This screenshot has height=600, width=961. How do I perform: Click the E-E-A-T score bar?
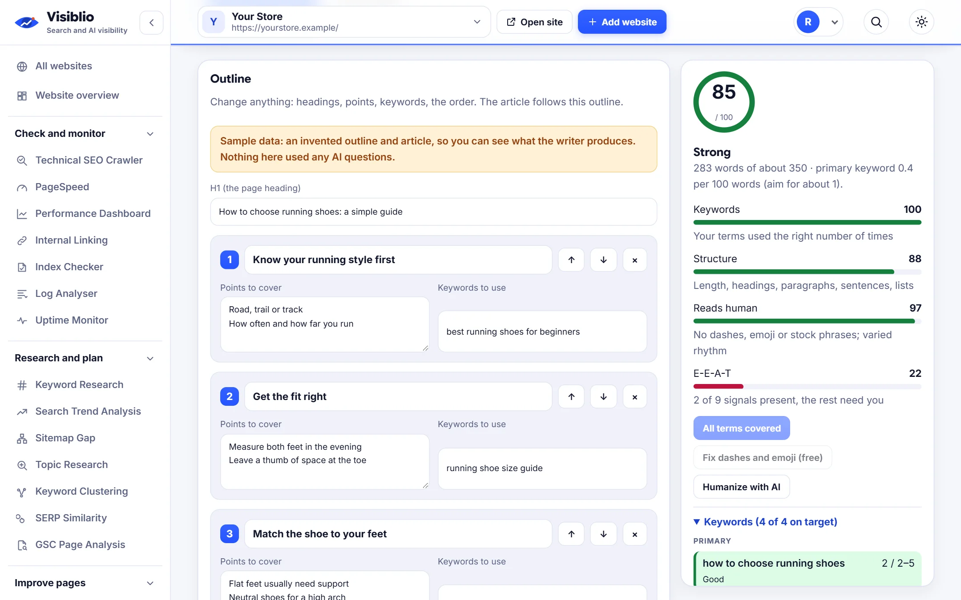(x=807, y=386)
